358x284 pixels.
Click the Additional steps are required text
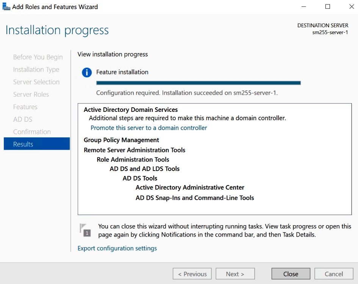pos(188,118)
